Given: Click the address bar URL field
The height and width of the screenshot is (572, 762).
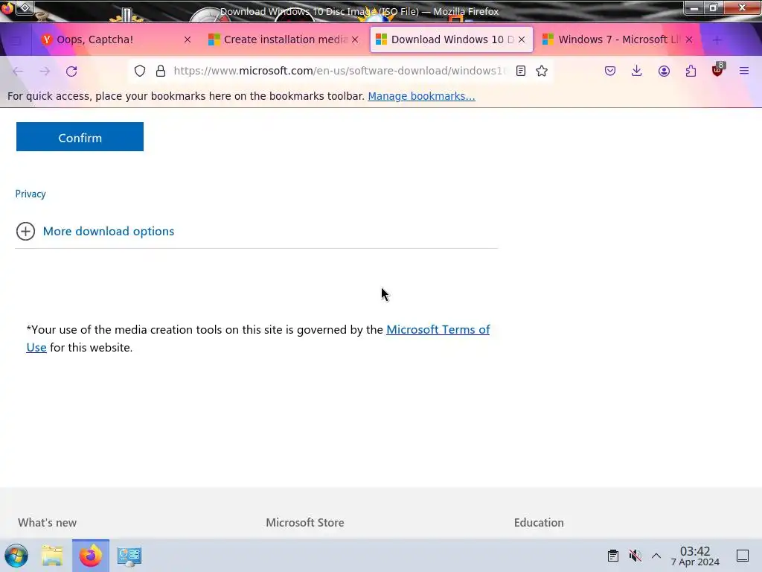Looking at the screenshot, I should pyautogui.click(x=339, y=71).
